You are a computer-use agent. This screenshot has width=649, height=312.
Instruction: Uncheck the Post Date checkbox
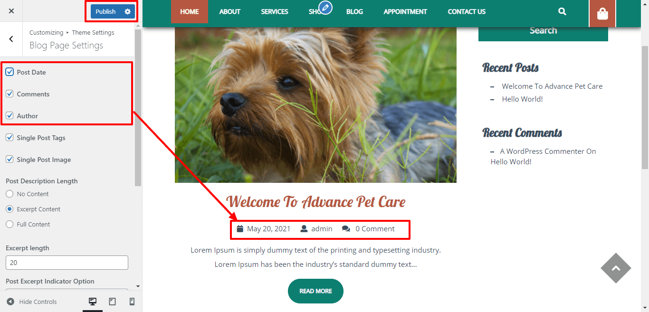(x=10, y=72)
